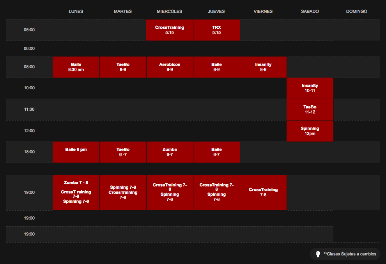Select the DOMINGO column header
386x264 pixels.
tap(356, 11)
